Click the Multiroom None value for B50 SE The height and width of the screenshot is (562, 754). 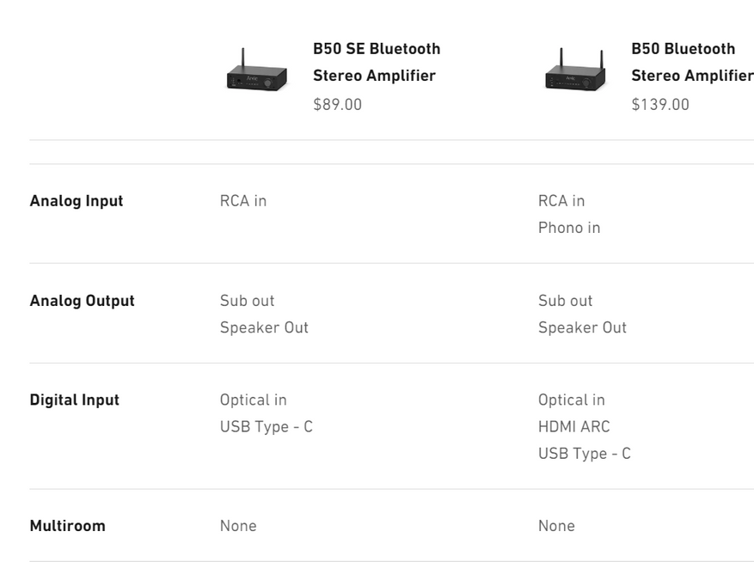[x=238, y=525]
